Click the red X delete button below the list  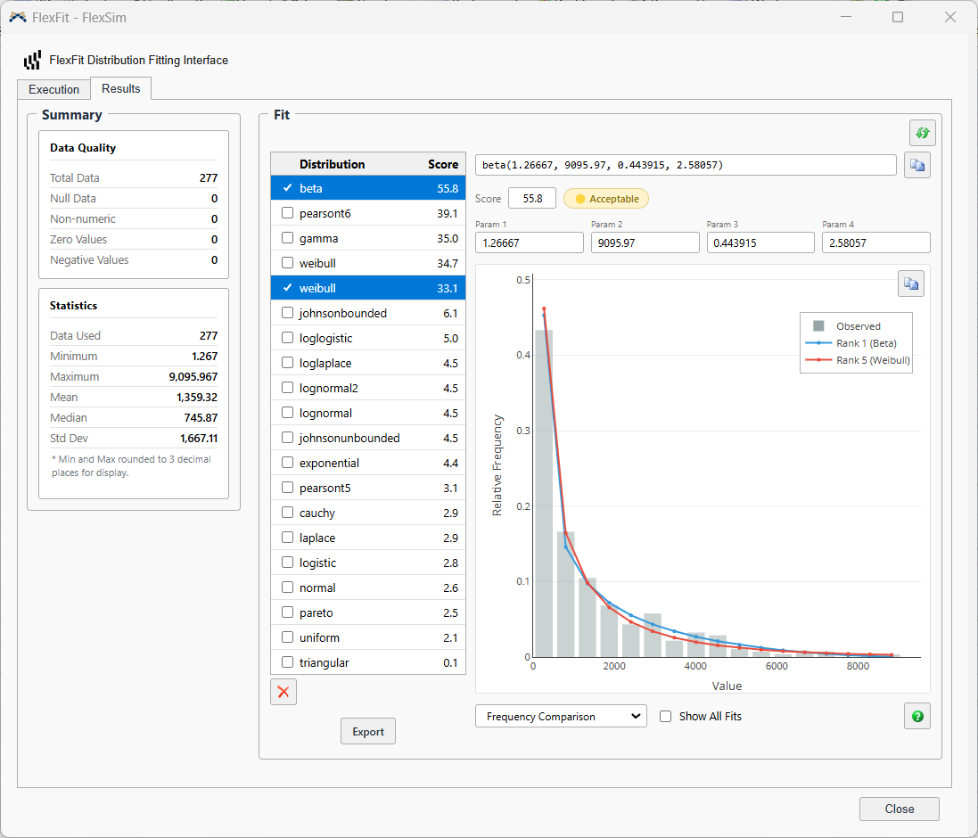[x=284, y=692]
